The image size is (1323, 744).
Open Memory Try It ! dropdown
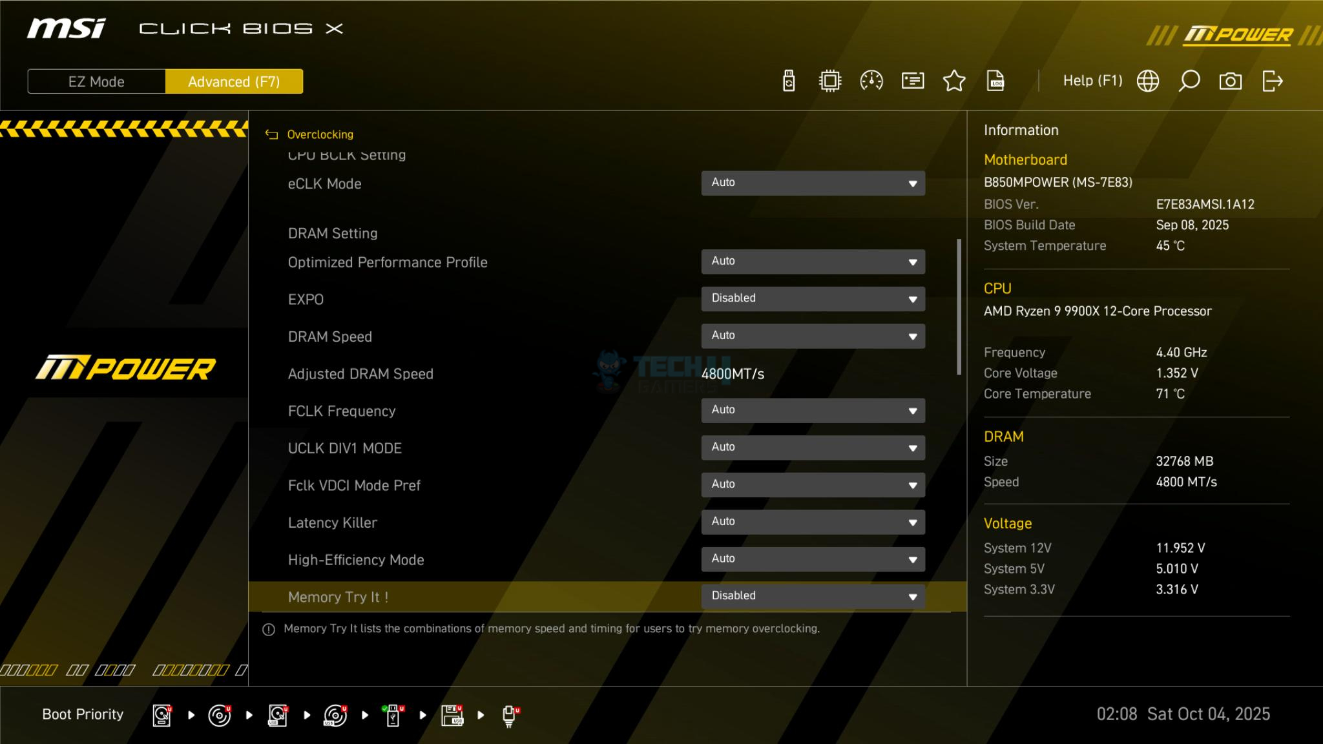813,596
